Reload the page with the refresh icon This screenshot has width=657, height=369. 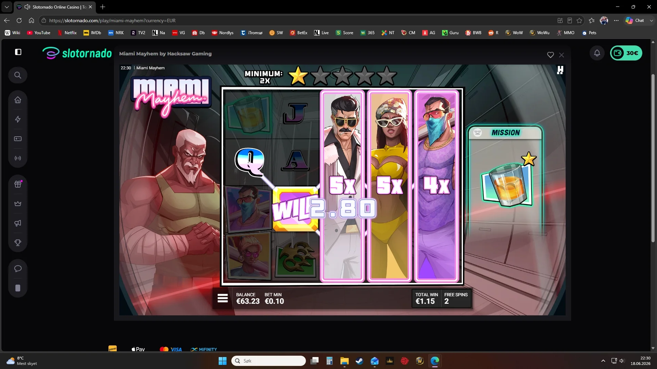(19, 20)
